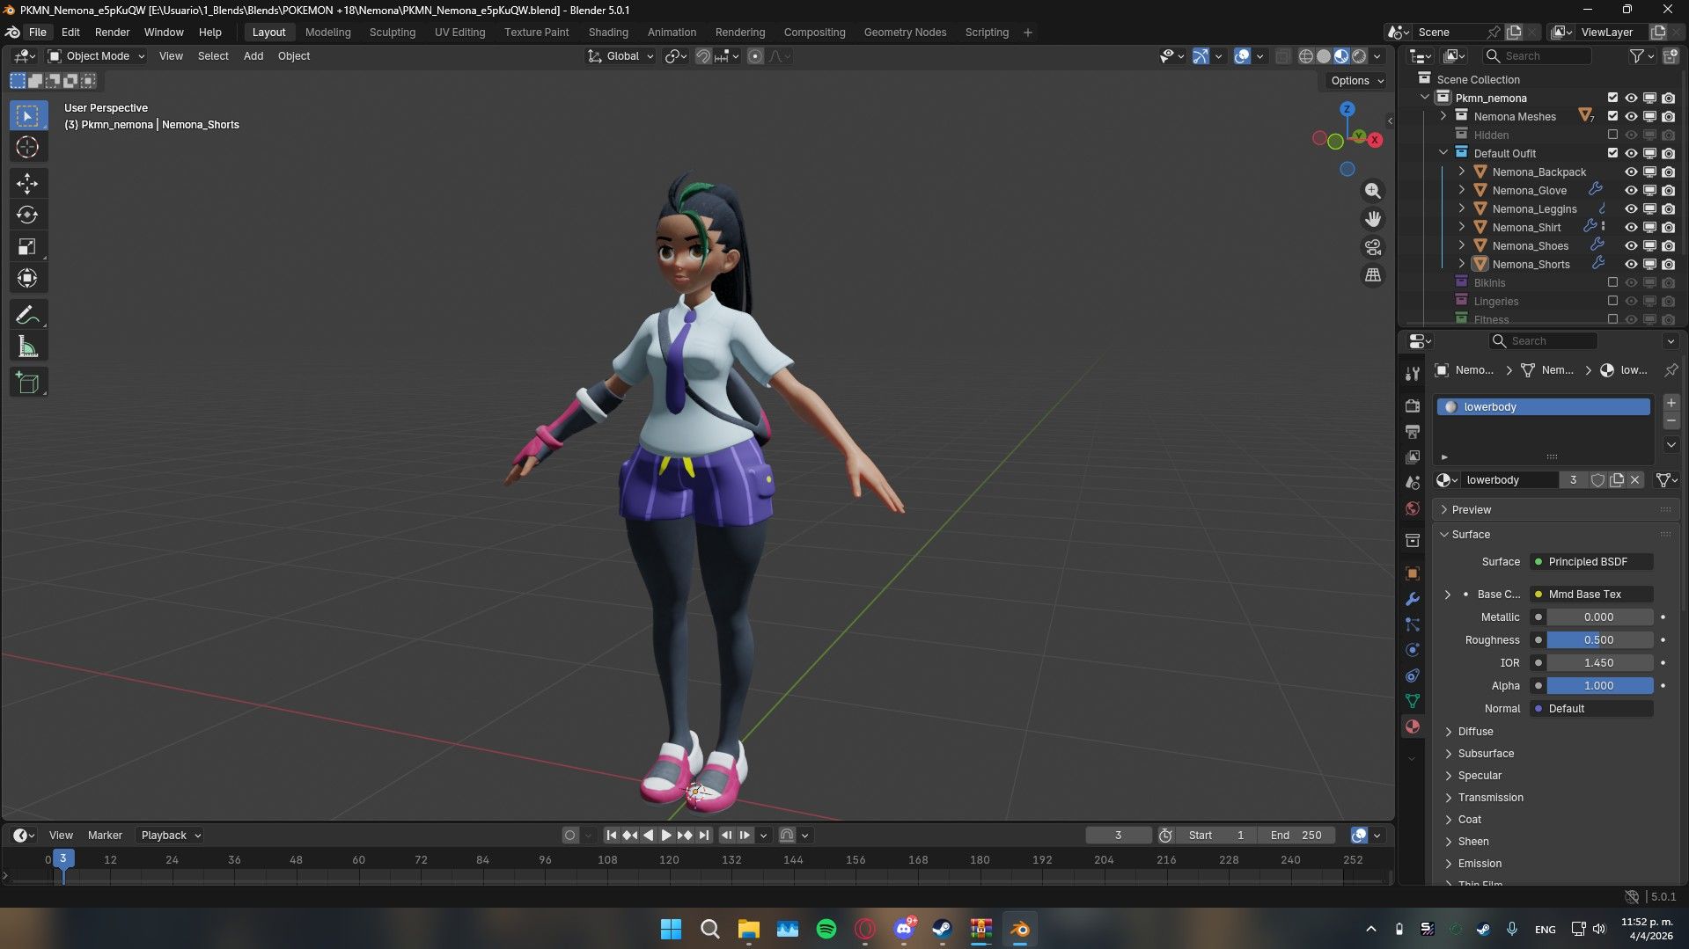Viewport: 1689px width, 949px height.
Task: Open the Particles properties tab
Action: tap(1413, 624)
